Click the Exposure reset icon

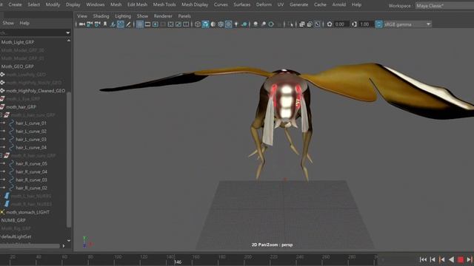(x=330, y=24)
